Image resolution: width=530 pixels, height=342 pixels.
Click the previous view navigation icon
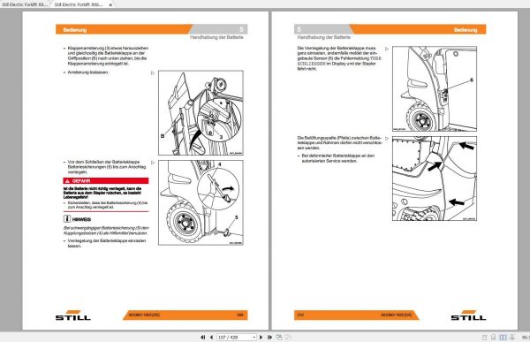pyautogui.click(x=279, y=338)
